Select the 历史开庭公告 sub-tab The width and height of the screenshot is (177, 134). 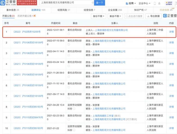[25, 16]
